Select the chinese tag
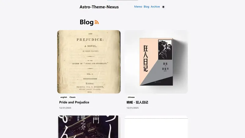The image size is (245, 138). 131,97
